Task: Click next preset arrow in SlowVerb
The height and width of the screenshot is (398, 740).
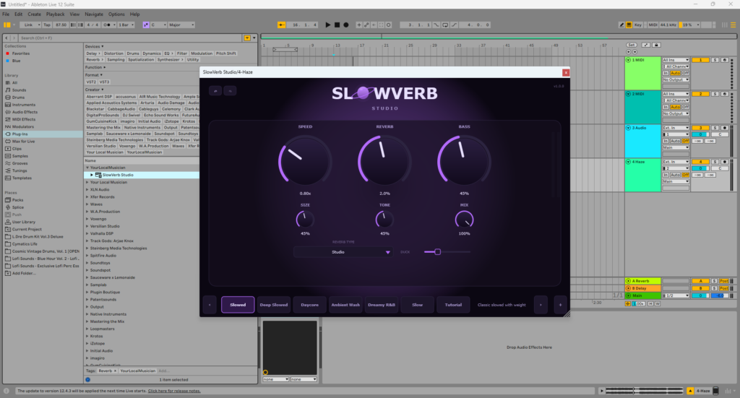Action: (x=541, y=305)
